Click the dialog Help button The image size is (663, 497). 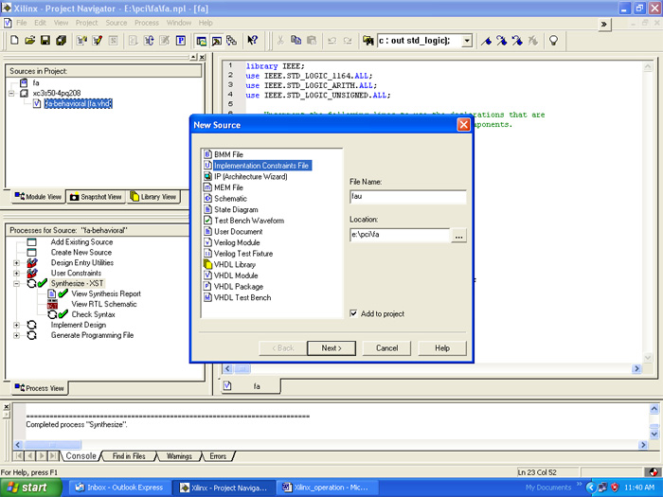(442, 348)
